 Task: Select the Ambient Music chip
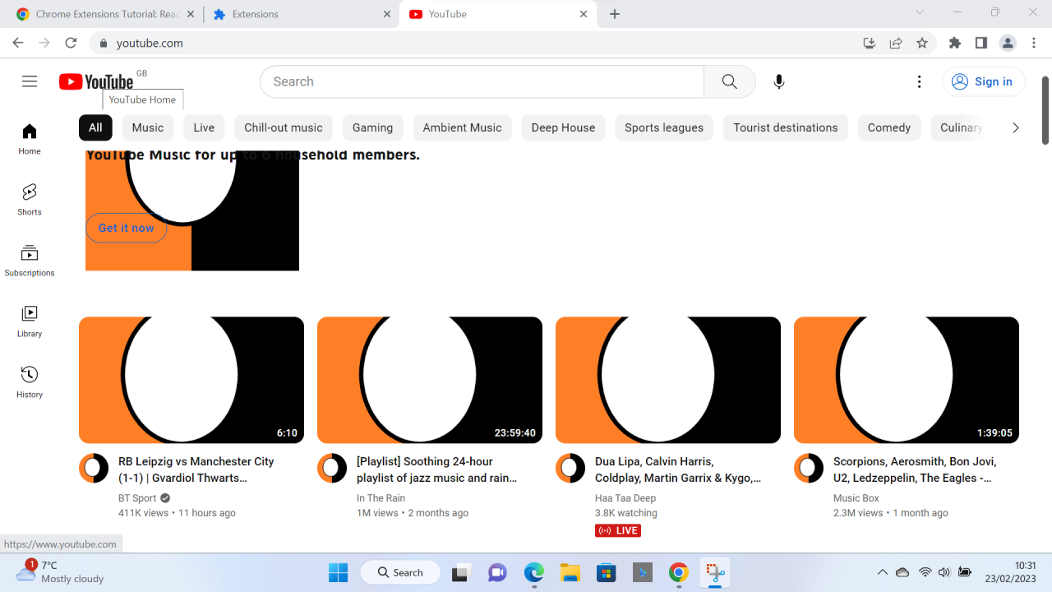462,127
